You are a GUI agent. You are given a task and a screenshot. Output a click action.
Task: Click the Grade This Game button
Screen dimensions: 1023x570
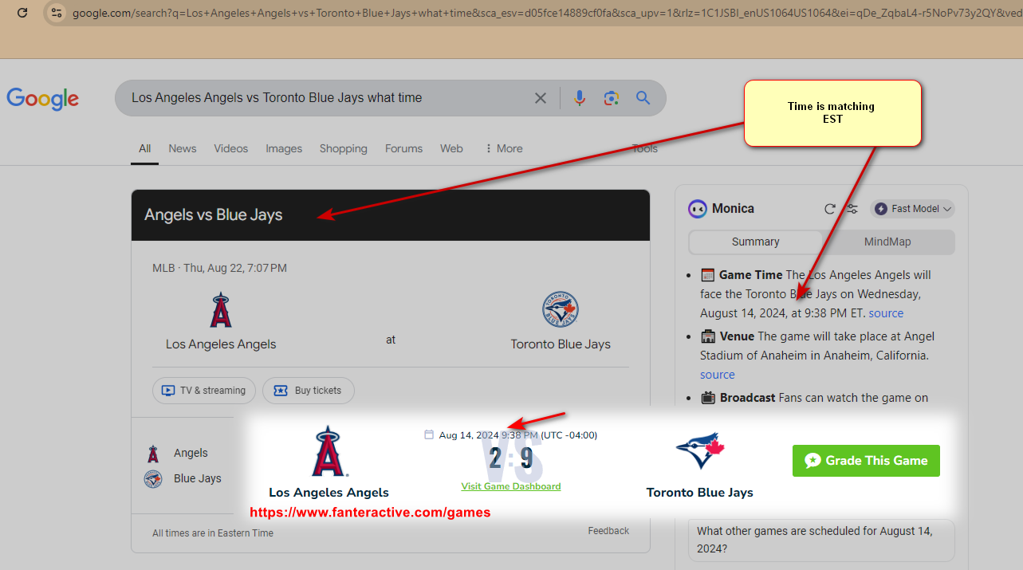point(866,461)
